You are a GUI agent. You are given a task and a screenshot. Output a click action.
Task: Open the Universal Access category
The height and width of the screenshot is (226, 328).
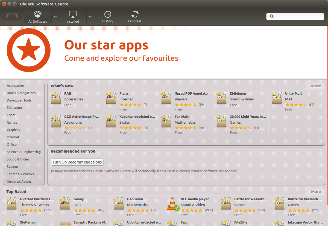tap(19, 182)
